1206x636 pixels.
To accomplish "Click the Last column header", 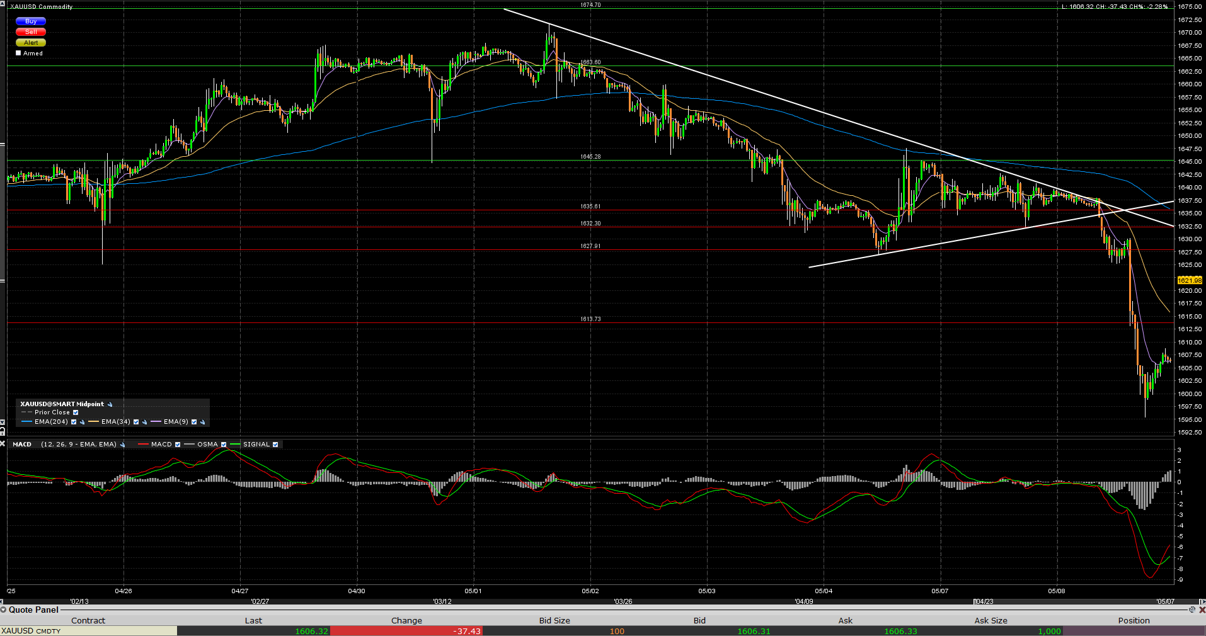I will (x=253, y=620).
